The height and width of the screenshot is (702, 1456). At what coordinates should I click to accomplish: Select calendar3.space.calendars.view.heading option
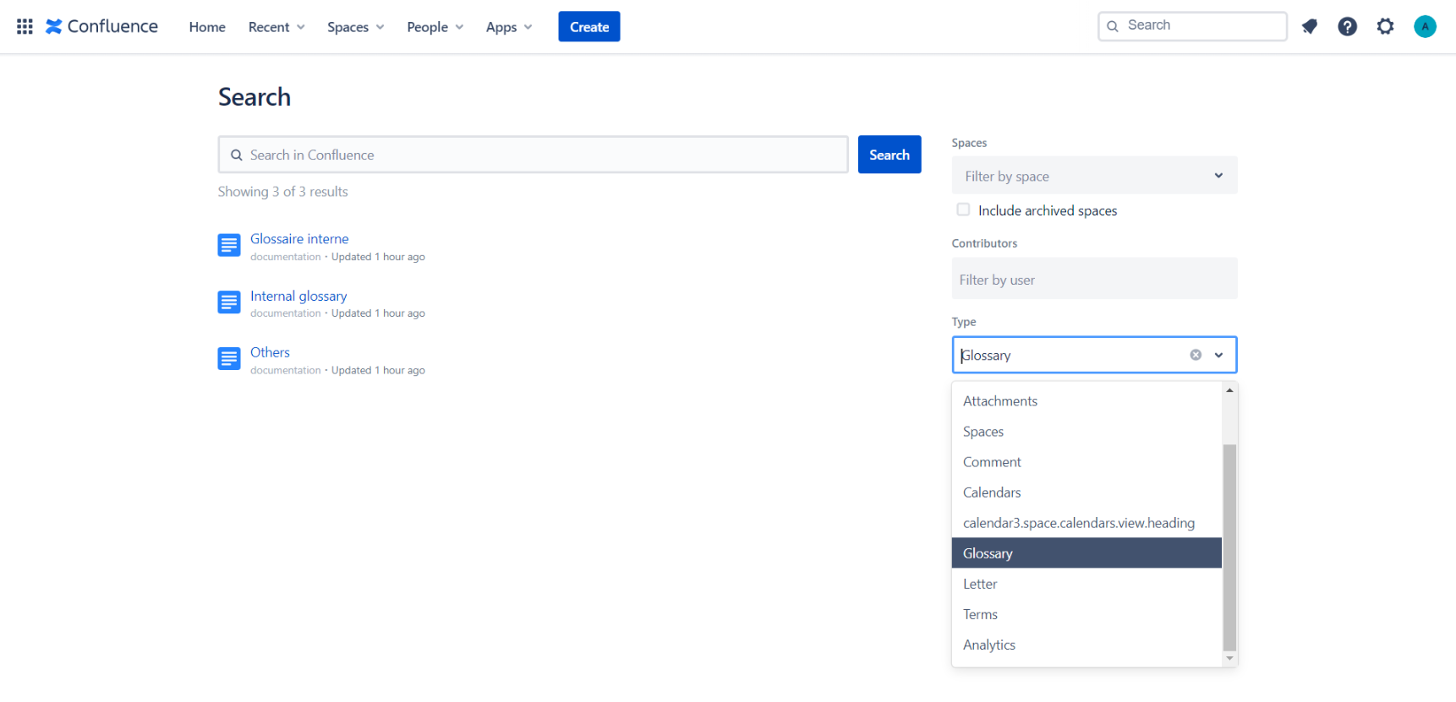[1087, 523]
